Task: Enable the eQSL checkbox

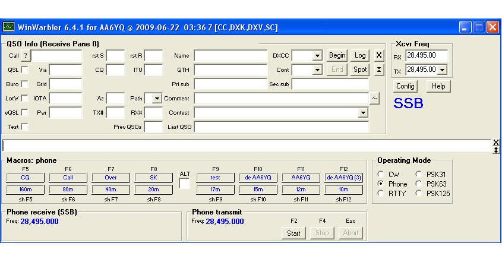Action: (x=24, y=112)
